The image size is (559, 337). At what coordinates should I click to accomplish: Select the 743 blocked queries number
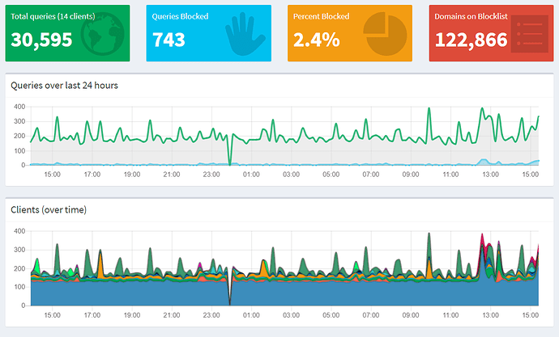(x=169, y=40)
